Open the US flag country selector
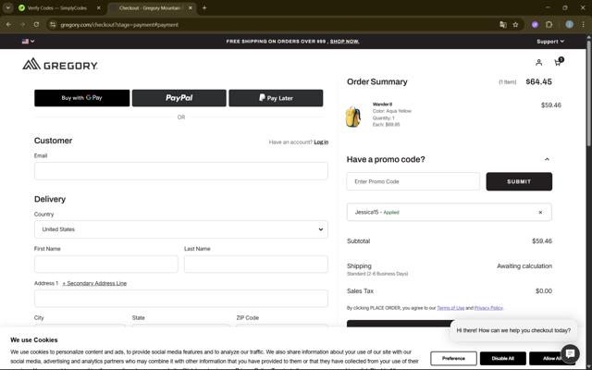Viewport: 592px width, 370px height. click(29, 41)
